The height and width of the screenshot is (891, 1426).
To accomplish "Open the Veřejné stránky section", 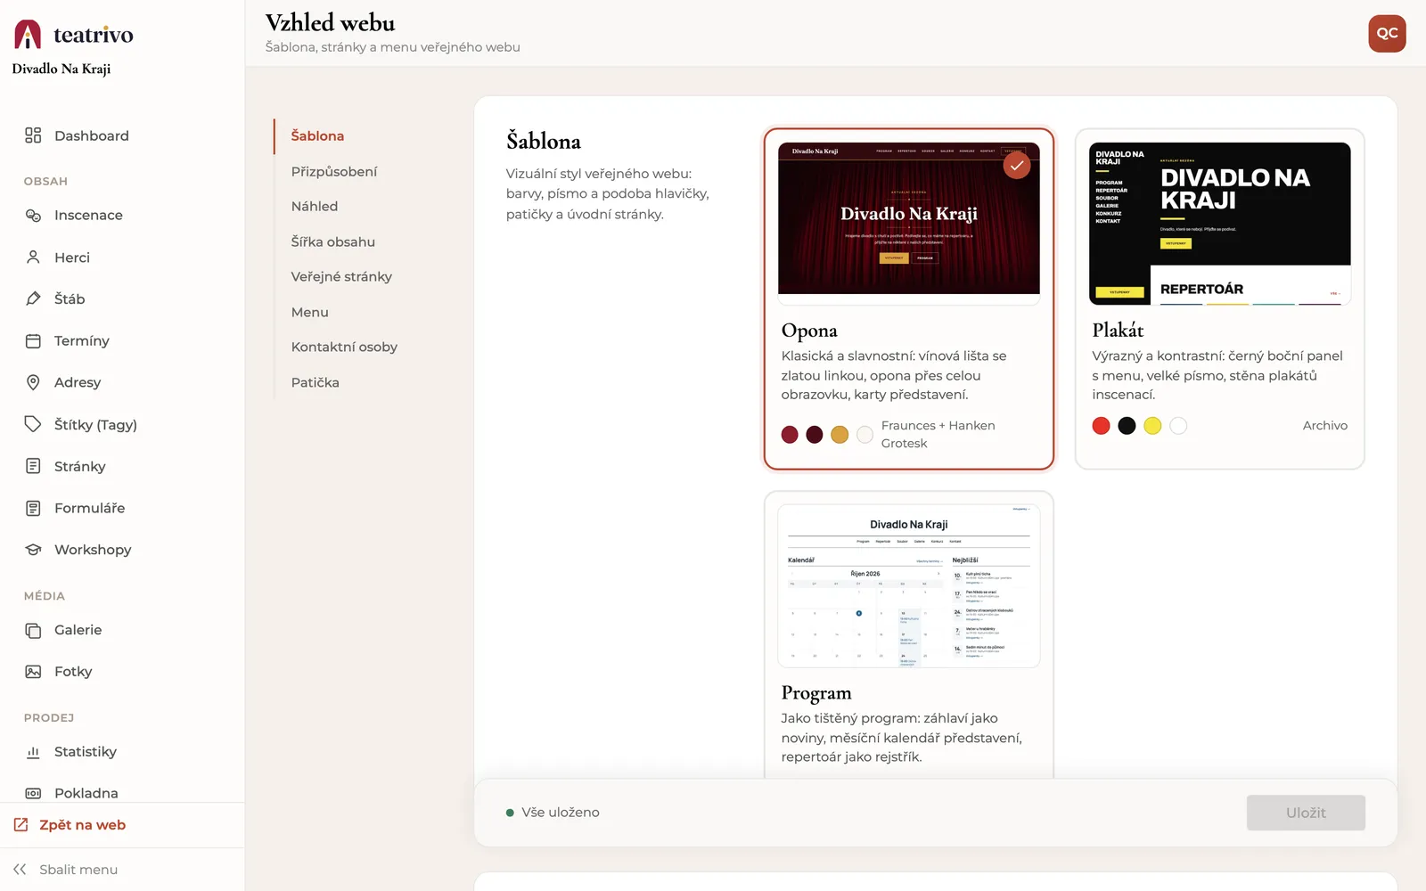I will coord(341,277).
